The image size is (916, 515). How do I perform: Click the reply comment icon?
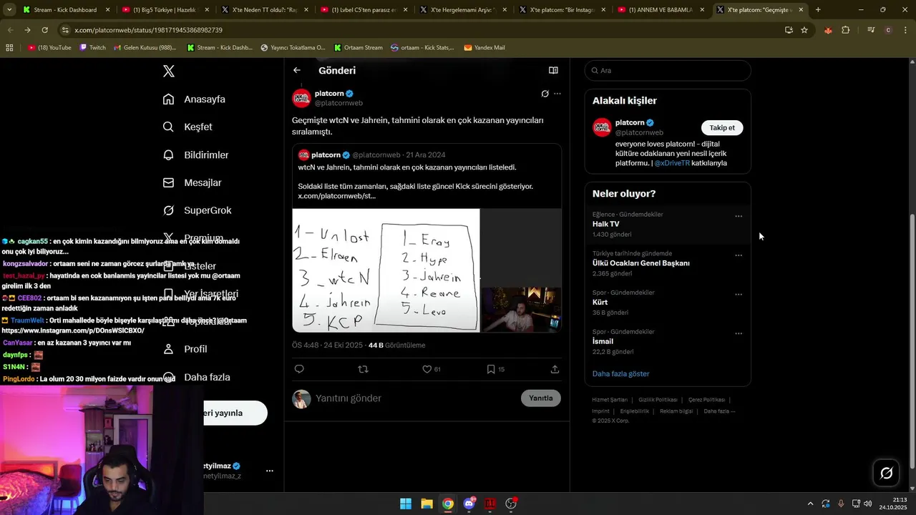tap(299, 369)
